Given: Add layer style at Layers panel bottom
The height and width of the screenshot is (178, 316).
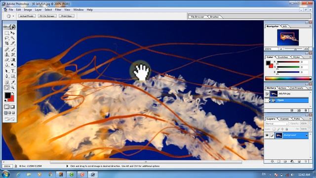Looking at the screenshot, I should [x=272, y=162].
